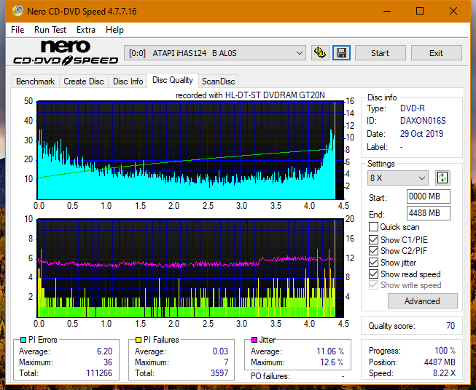Click PI Failures maximum value 7

point(226,362)
